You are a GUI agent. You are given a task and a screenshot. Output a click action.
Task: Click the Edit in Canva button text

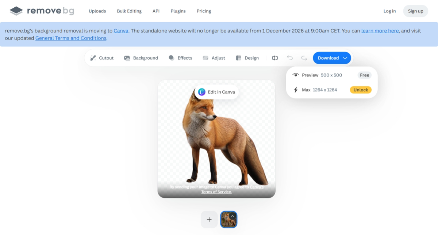221,92
